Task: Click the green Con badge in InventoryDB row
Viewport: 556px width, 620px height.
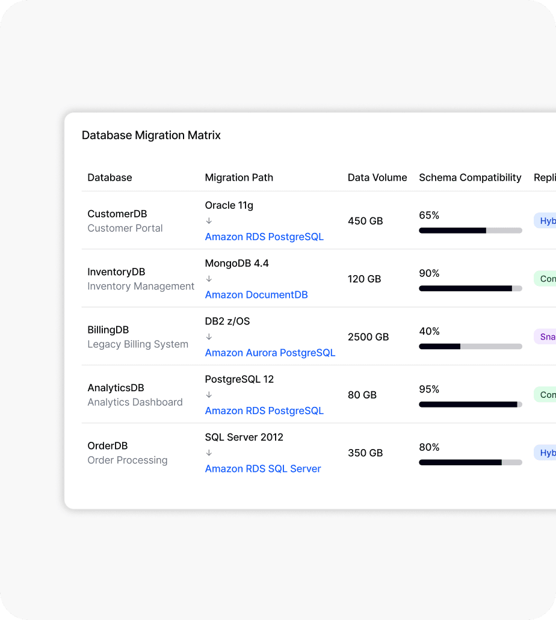Action: pyautogui.click(x=545, y=279)
